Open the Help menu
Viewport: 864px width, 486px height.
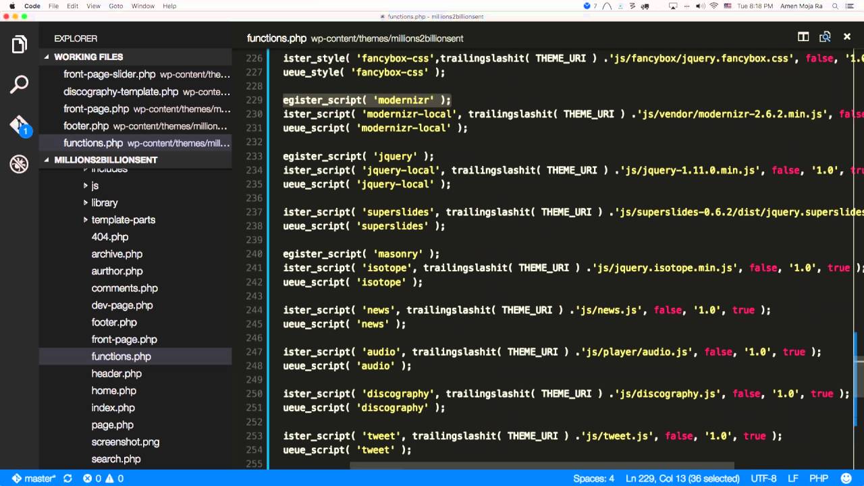pyautogui.click(x=169, y=6)
